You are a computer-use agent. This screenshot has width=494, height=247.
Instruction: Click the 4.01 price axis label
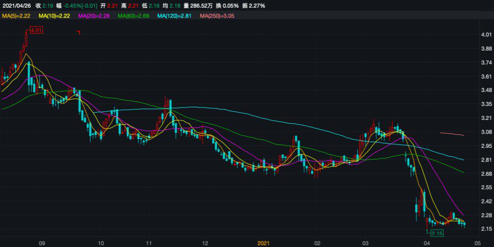[486, 35]
